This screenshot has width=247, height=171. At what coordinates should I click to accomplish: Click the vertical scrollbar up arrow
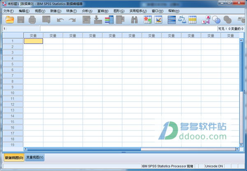(241, 40)
